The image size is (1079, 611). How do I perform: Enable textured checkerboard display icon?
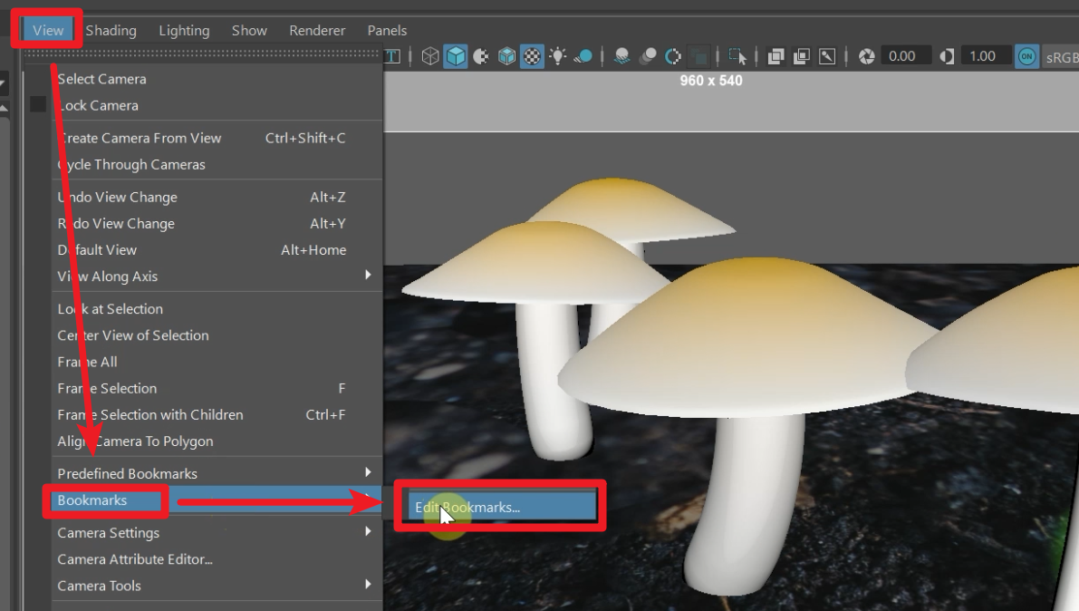click(x=533, y=56)
